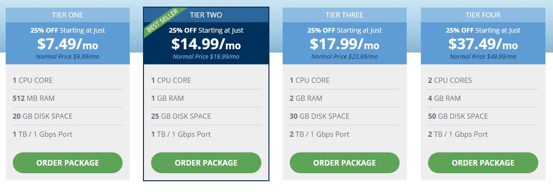553x194 pixels.
Task: Open the Tier Three header
Action: click(x=345, y=15)
